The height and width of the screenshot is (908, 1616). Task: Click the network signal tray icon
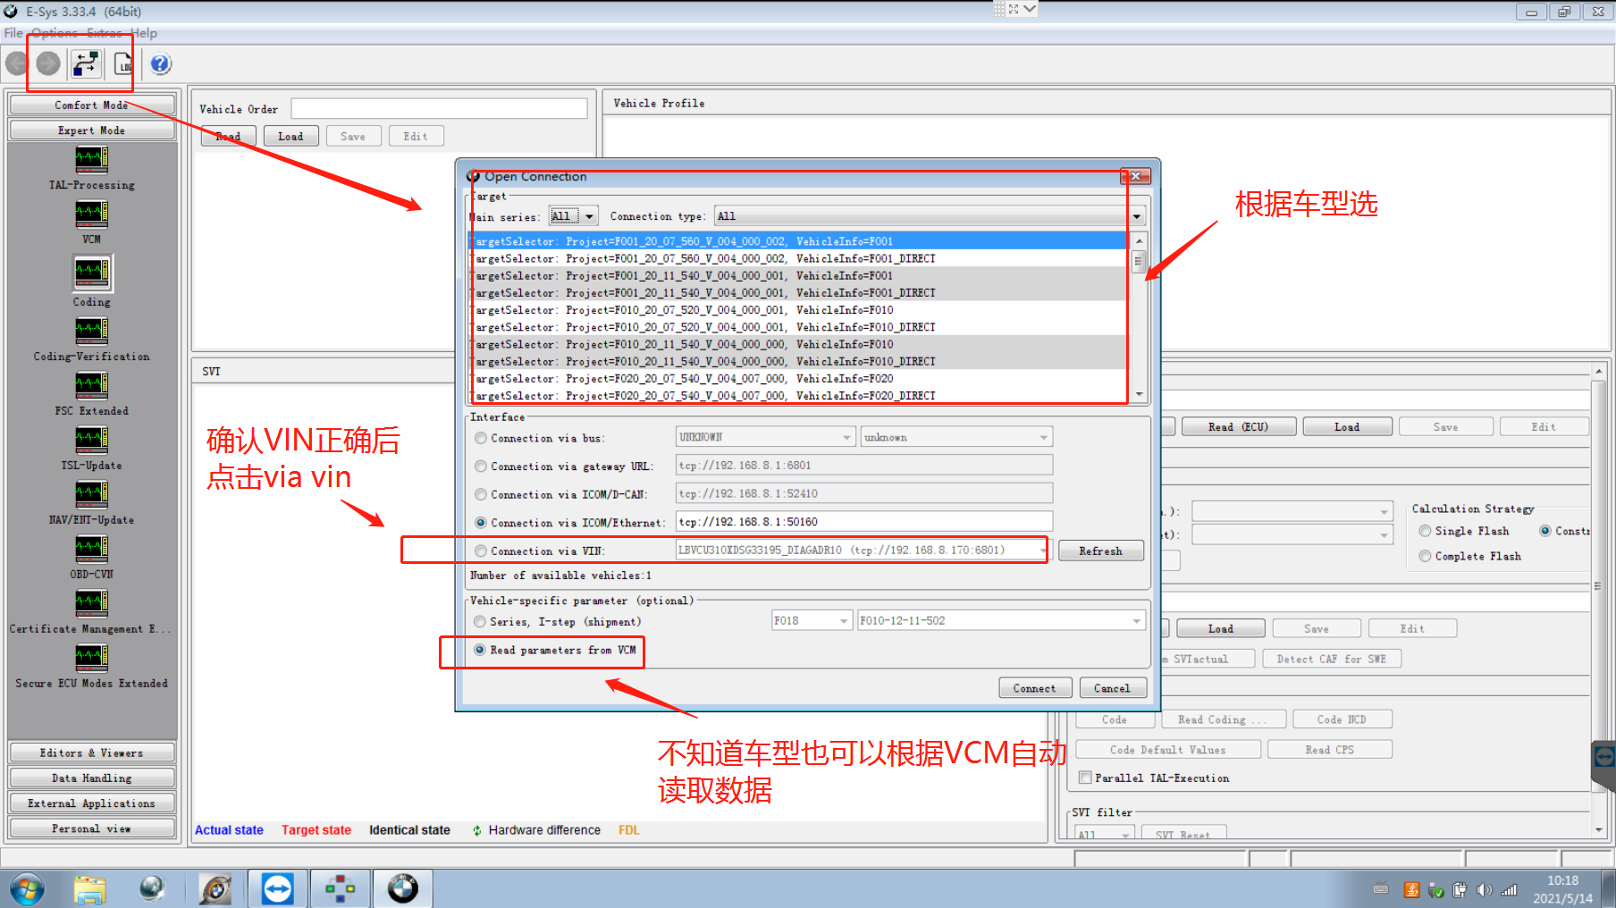coord(1509,890)
